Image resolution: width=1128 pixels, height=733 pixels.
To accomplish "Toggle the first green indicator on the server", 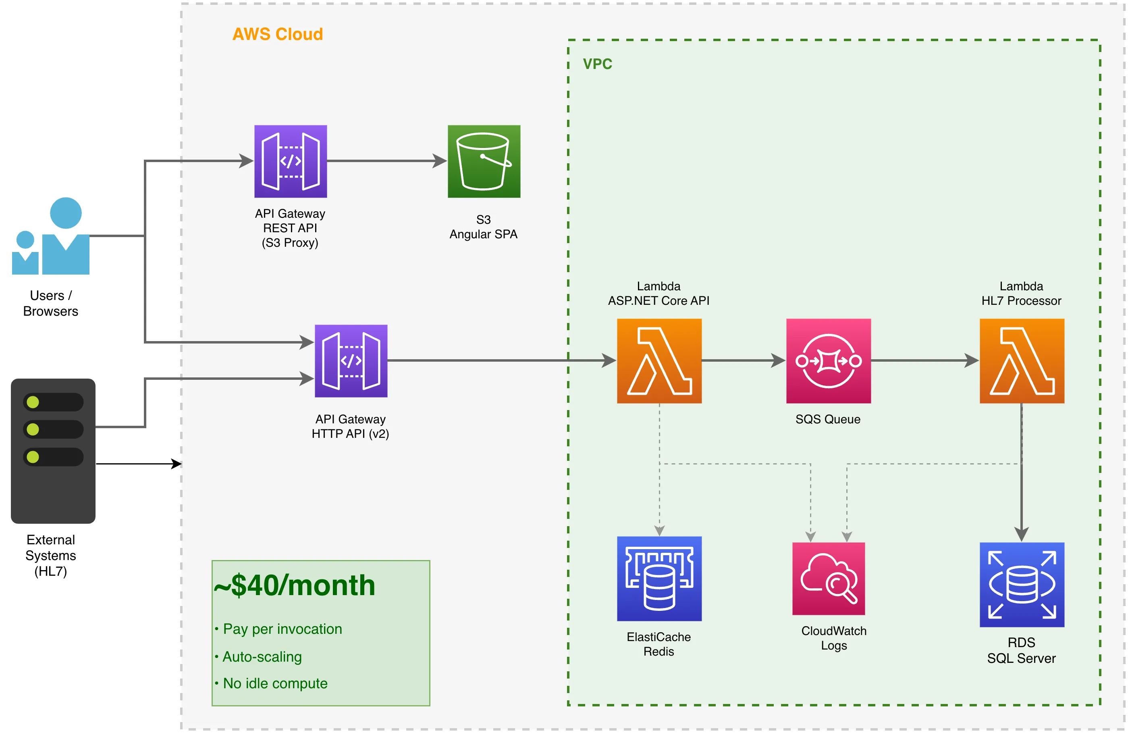I will pyautogui.click(x=32, y=402).
